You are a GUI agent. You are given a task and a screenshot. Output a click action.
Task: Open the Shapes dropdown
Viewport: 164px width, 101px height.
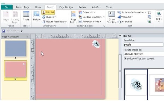pos(49,17)
